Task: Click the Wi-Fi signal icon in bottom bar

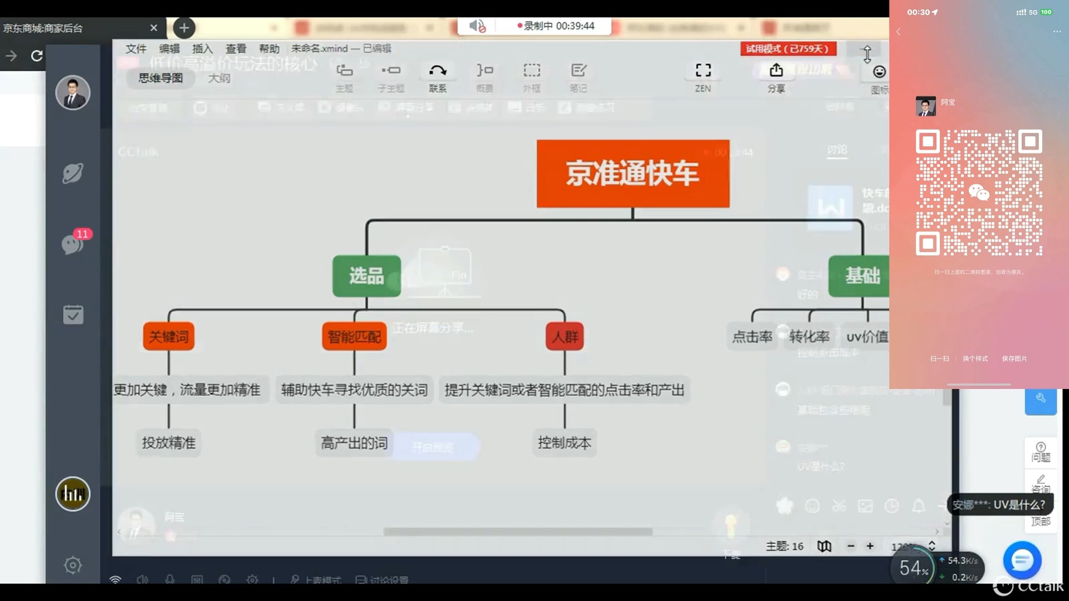Action: pyautogui.click(x=115, y=579)
